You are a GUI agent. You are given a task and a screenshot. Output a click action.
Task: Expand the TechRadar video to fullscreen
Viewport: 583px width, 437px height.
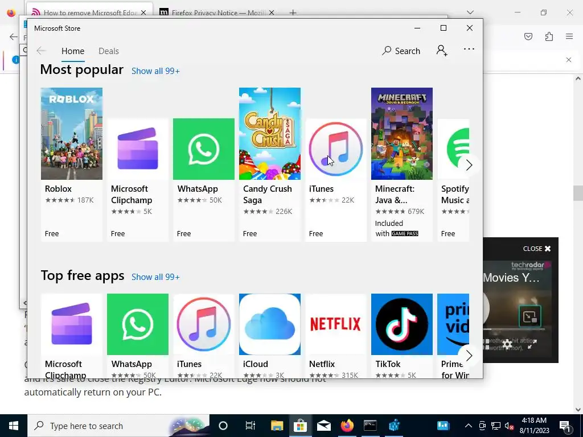coord(532,344)
